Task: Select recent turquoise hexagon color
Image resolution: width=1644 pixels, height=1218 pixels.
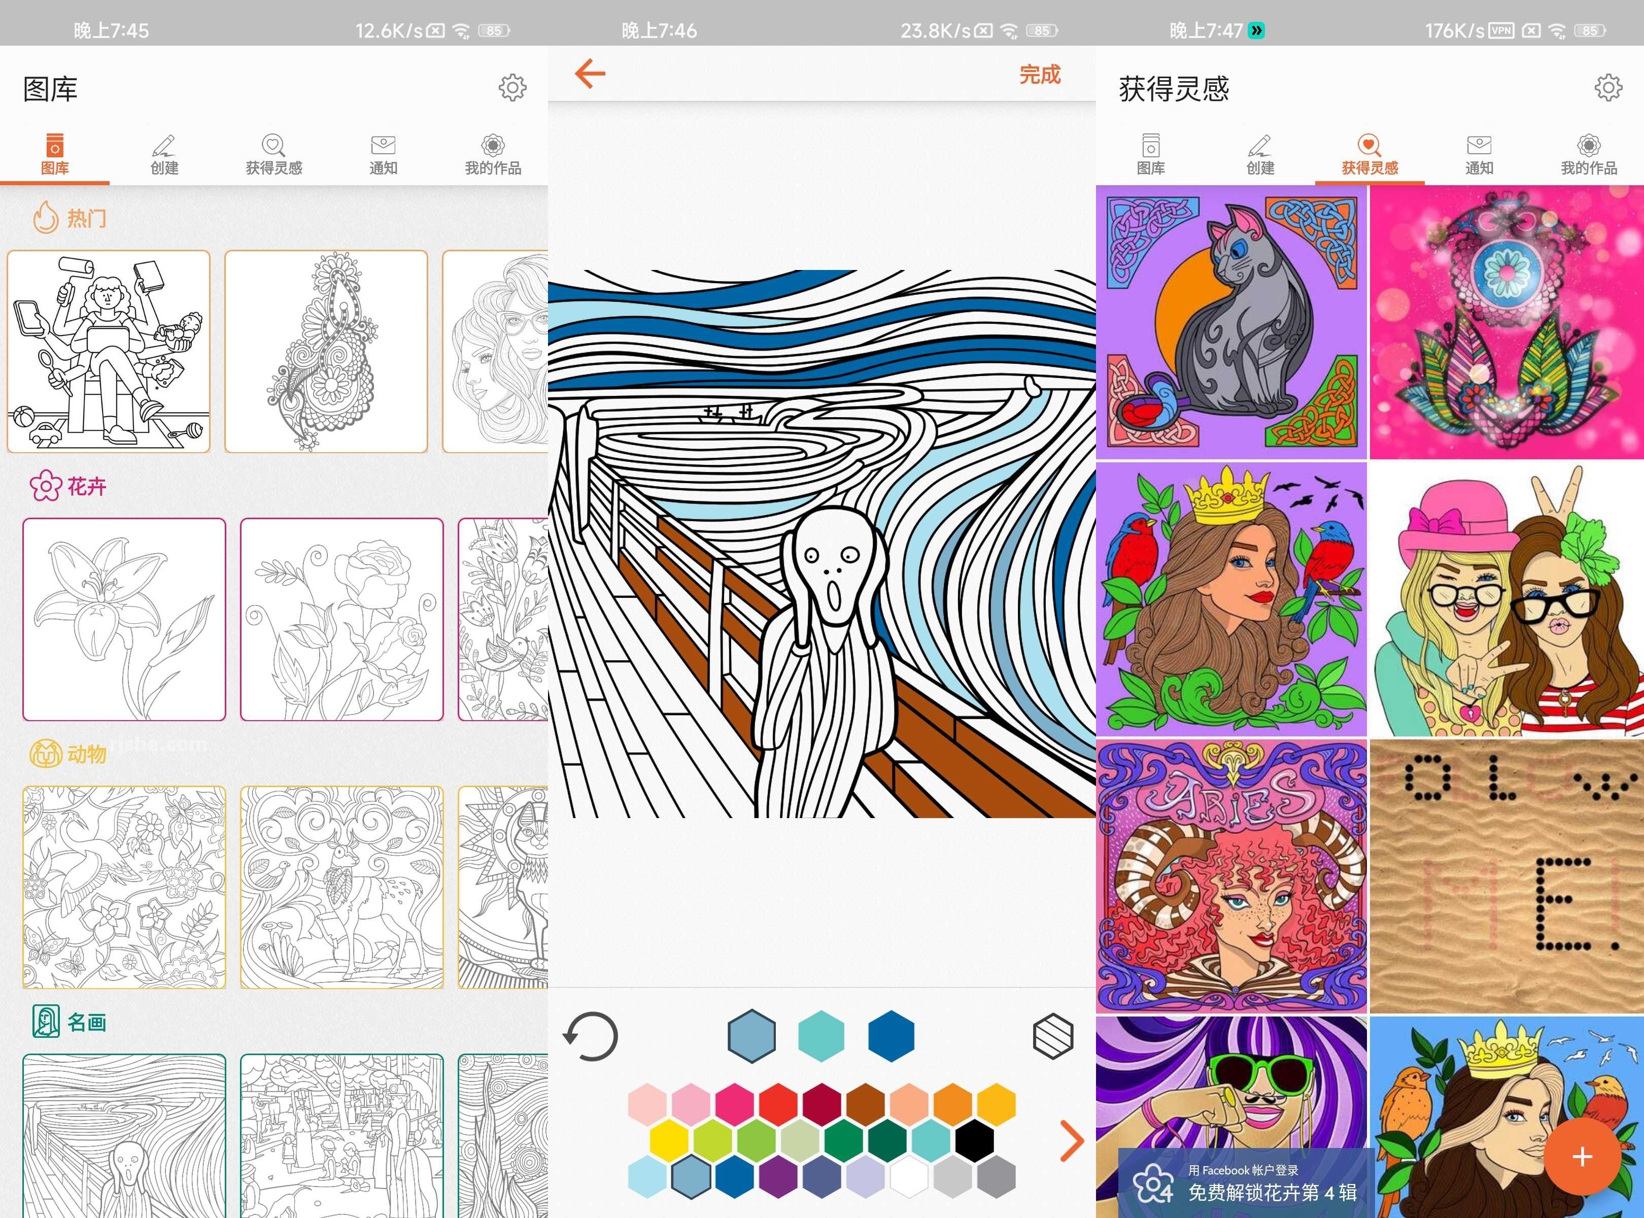Action: pos(820,1036)
